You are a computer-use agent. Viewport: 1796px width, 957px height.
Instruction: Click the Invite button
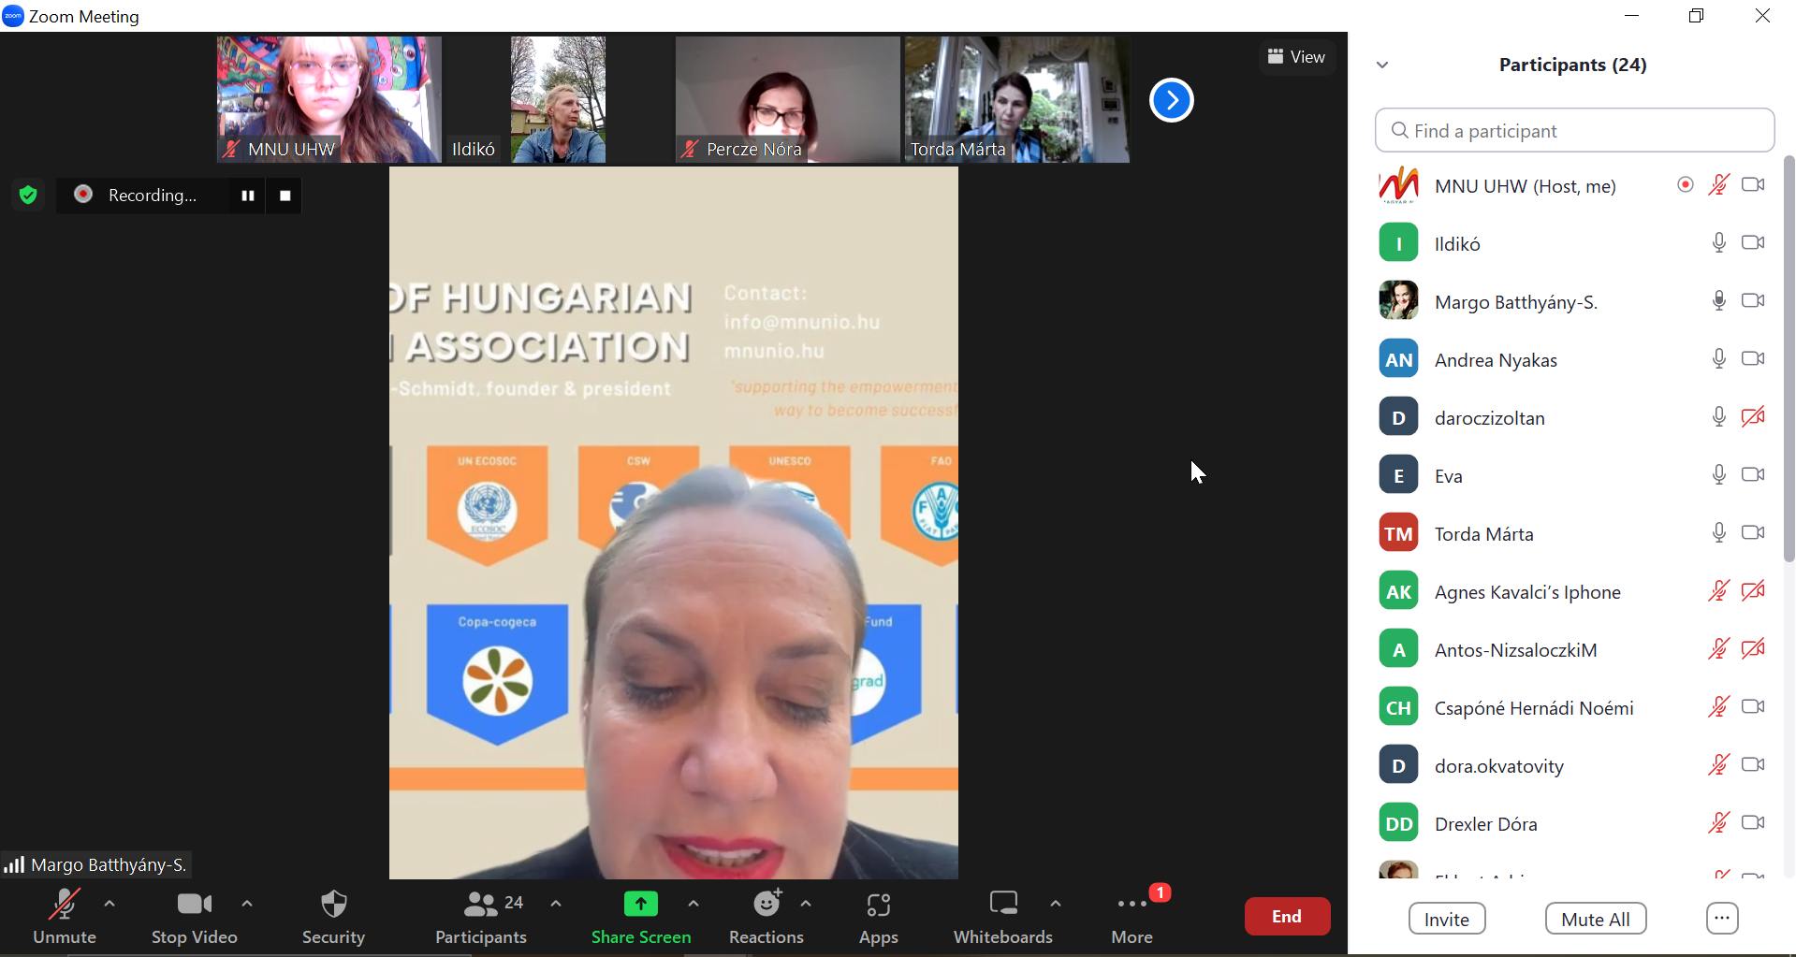[x=1447, y=920]
